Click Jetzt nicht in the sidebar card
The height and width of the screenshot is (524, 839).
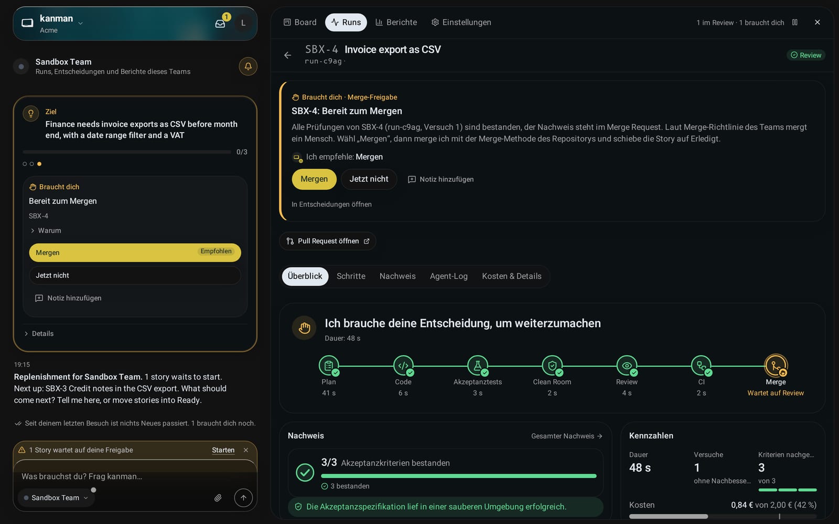pyautogui.click(x=135, y=276)
